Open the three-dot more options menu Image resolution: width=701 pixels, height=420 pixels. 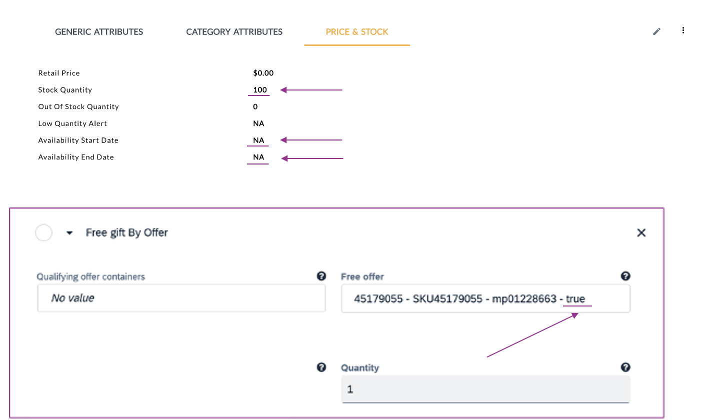point(683,30)
